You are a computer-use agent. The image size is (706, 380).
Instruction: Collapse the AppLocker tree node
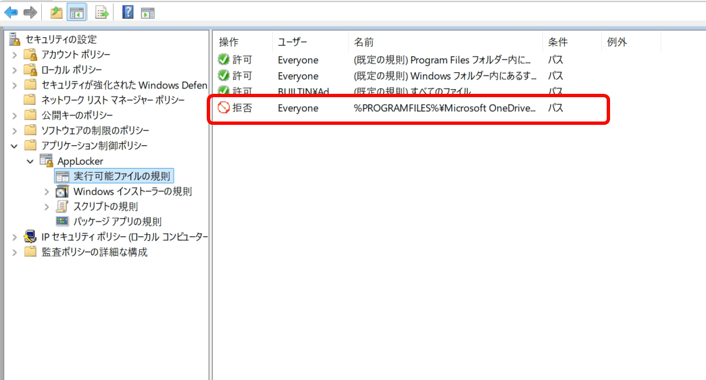pos(30,161)
